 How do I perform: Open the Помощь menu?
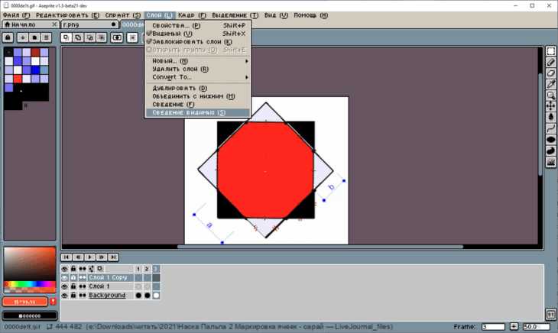310,15
